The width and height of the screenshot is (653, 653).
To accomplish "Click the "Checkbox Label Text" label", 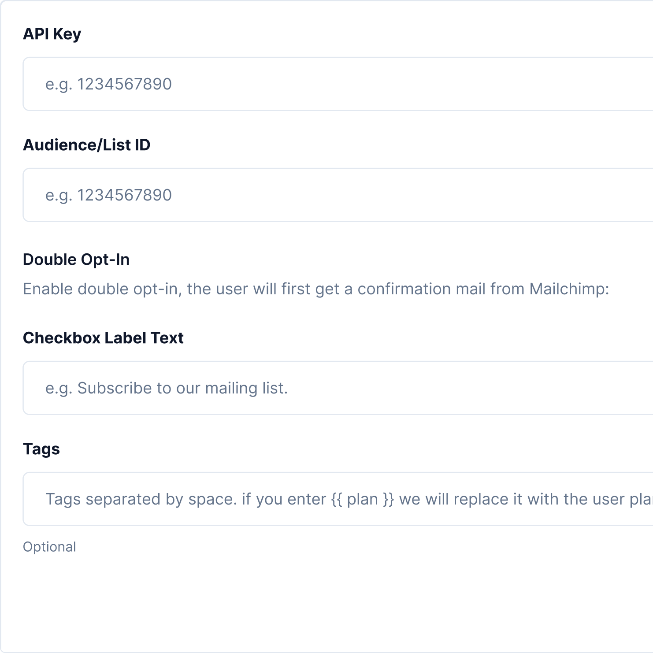I will click(x=103, y=338).
